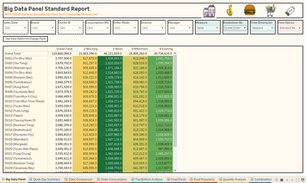Click the houses outlet icon
The height and width of the screenshot is (183, 306).
point(209,11)
